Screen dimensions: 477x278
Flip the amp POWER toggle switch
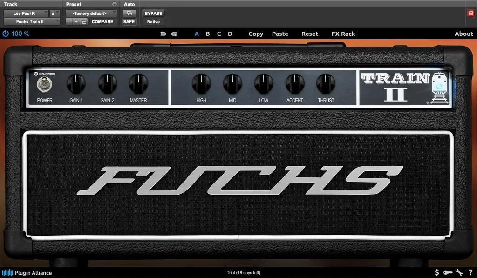tap(44, 84)
